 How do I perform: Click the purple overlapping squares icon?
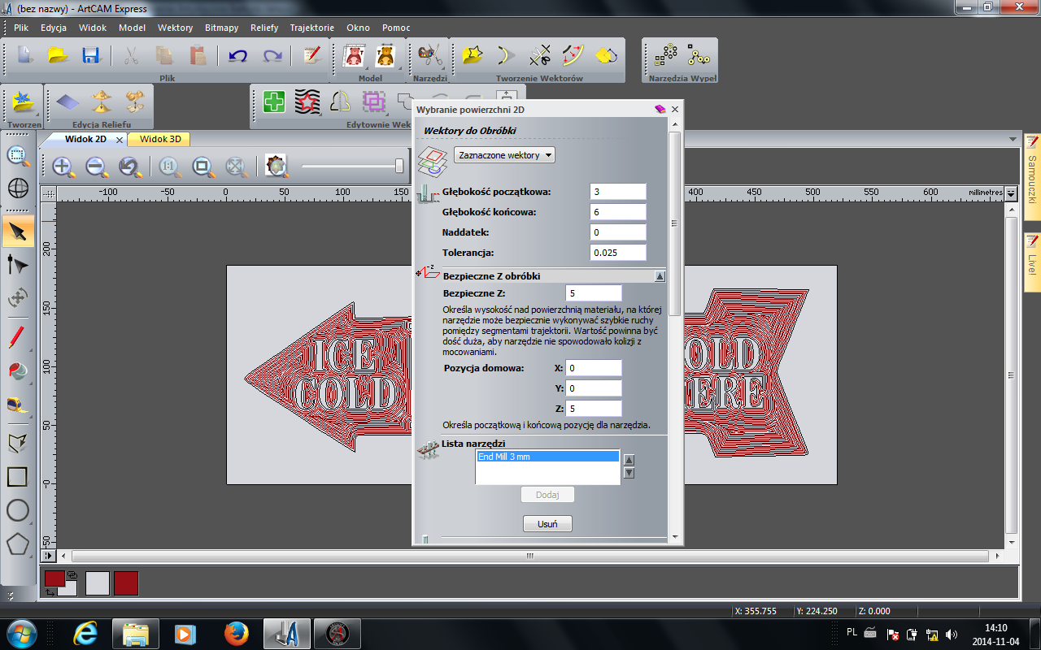tap(374, 102)
